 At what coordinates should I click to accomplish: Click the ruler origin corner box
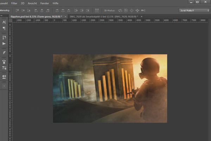[11, 20]
